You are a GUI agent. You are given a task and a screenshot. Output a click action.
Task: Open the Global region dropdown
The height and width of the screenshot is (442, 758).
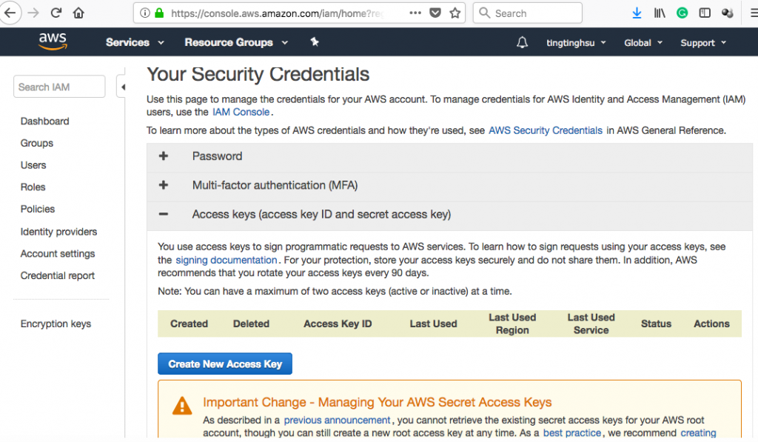(x=643, y=43)
